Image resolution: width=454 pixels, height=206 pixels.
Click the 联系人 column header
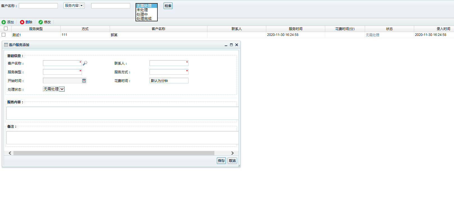click(237, 29)
